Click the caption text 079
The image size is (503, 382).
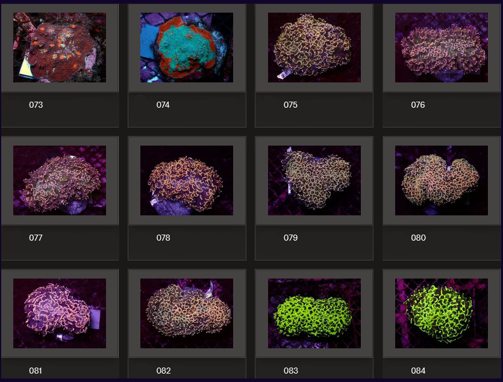point(290,238)
